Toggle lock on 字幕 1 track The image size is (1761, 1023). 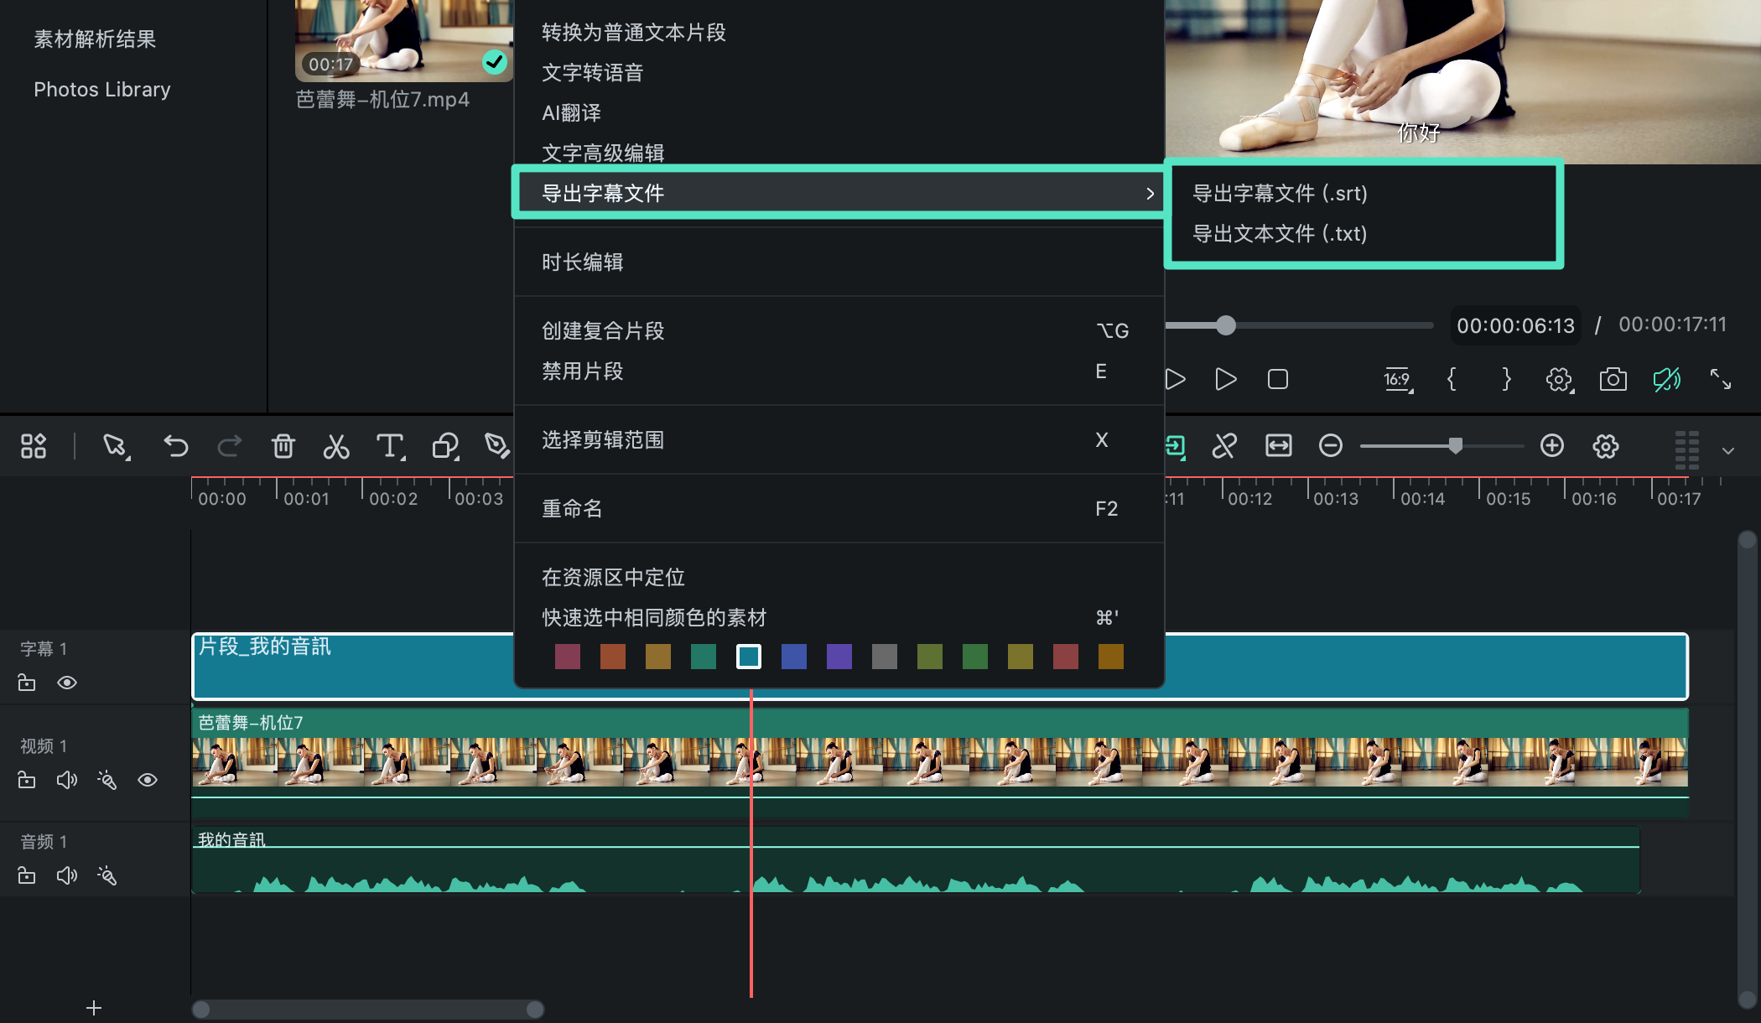coord(27,683)
